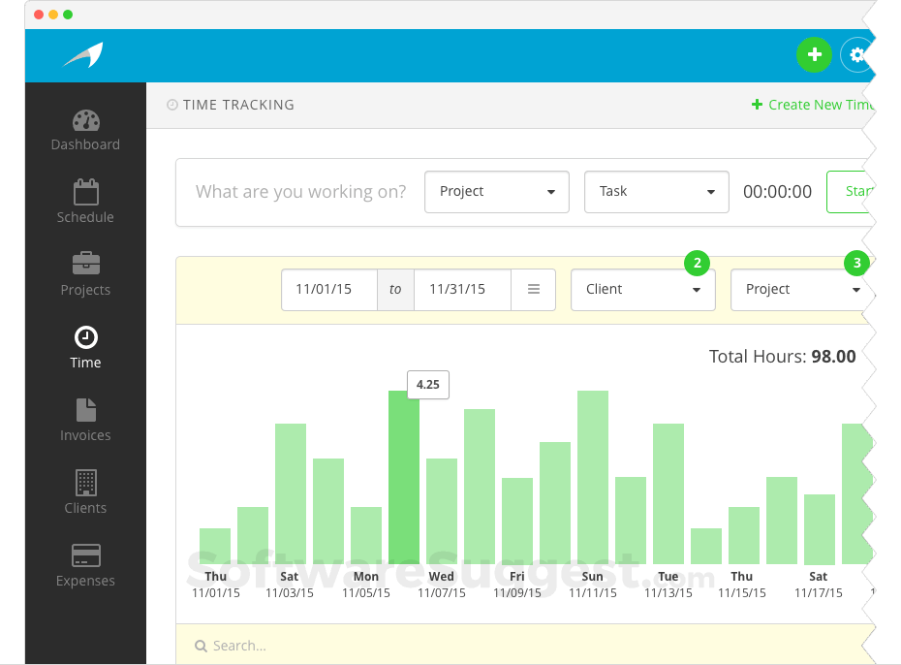Open Expenses credit card icon

[86, 555]
